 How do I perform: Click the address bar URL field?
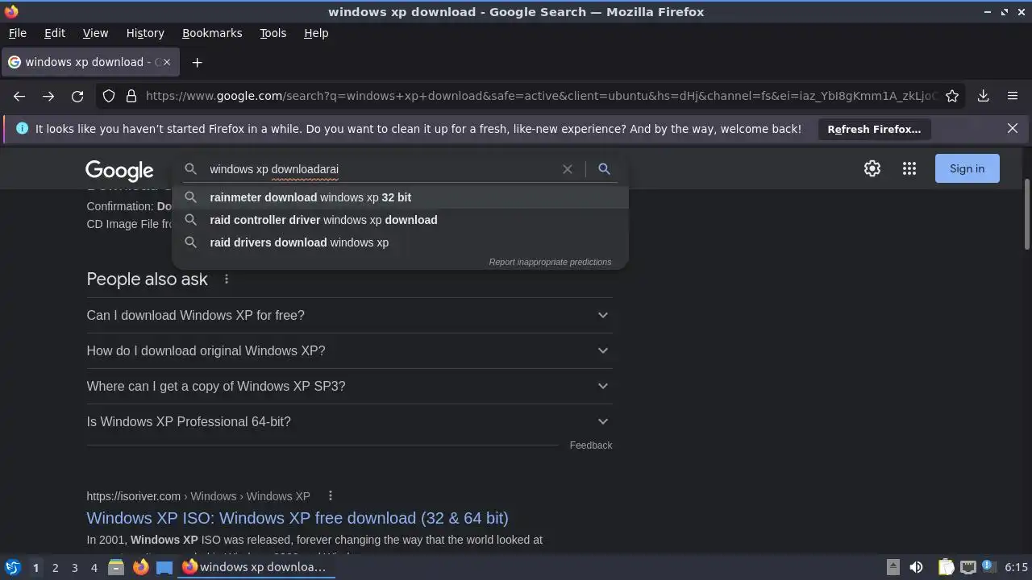pos(540,96)
